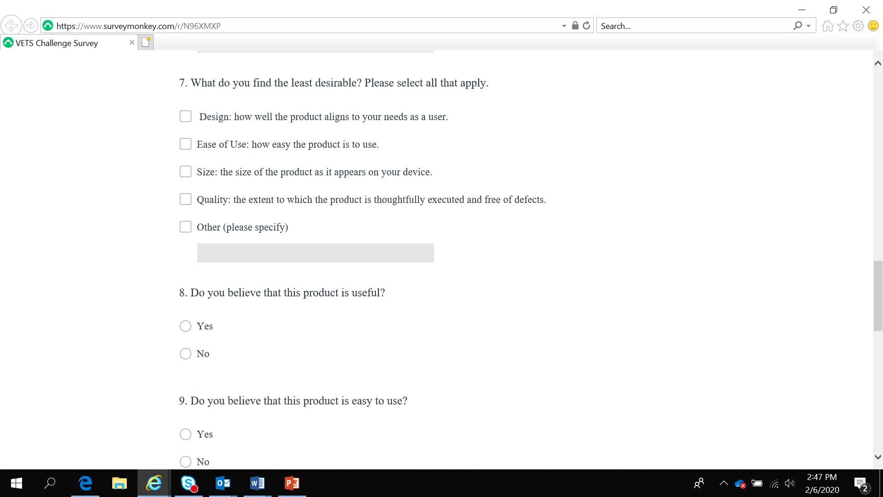Viewport: 883px width, 497px height.
Task: Open search provider dropdown arrow
Action: click(x=808, y=26)
